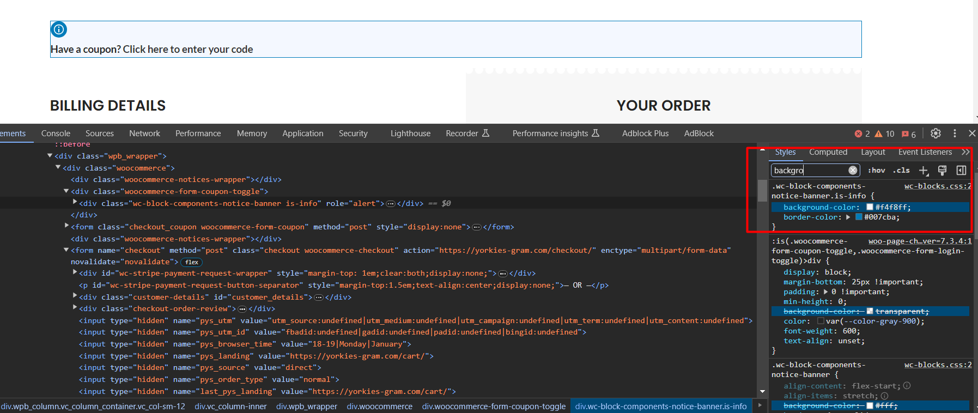Switch to the Network tab
Screen dimensions: 978x413
144,133
